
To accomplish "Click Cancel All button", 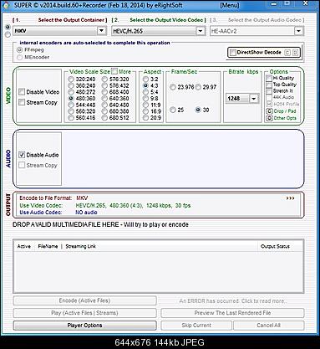I will tap(269, 326).
